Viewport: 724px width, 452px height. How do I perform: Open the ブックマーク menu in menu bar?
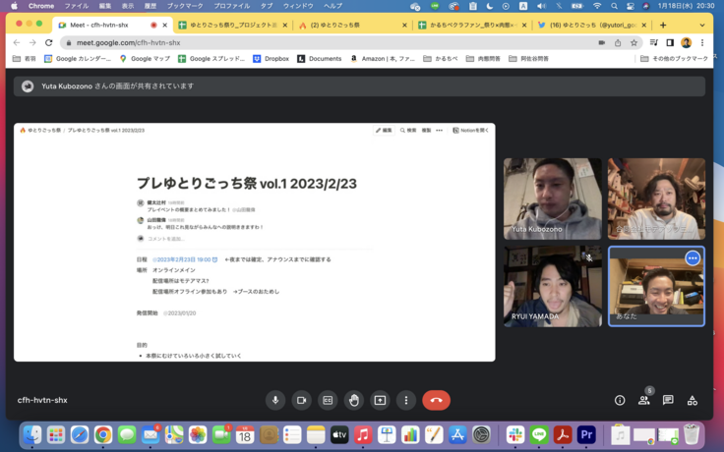(185, 6)
